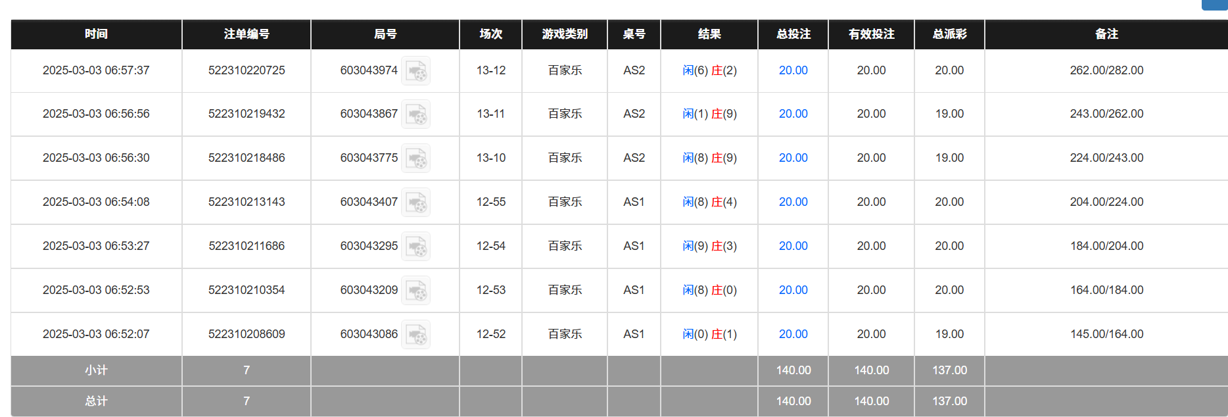Click the 20.00 link on row 12-55
Screen dimensions: 1228x417
click(x=792, y=202)
